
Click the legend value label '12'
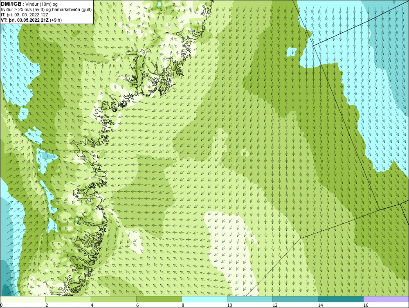[275, 305]
